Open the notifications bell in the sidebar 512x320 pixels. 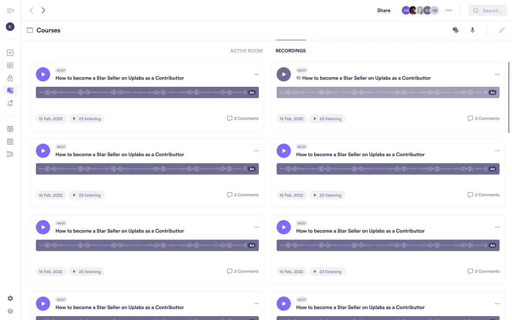(x=10, y=103)
